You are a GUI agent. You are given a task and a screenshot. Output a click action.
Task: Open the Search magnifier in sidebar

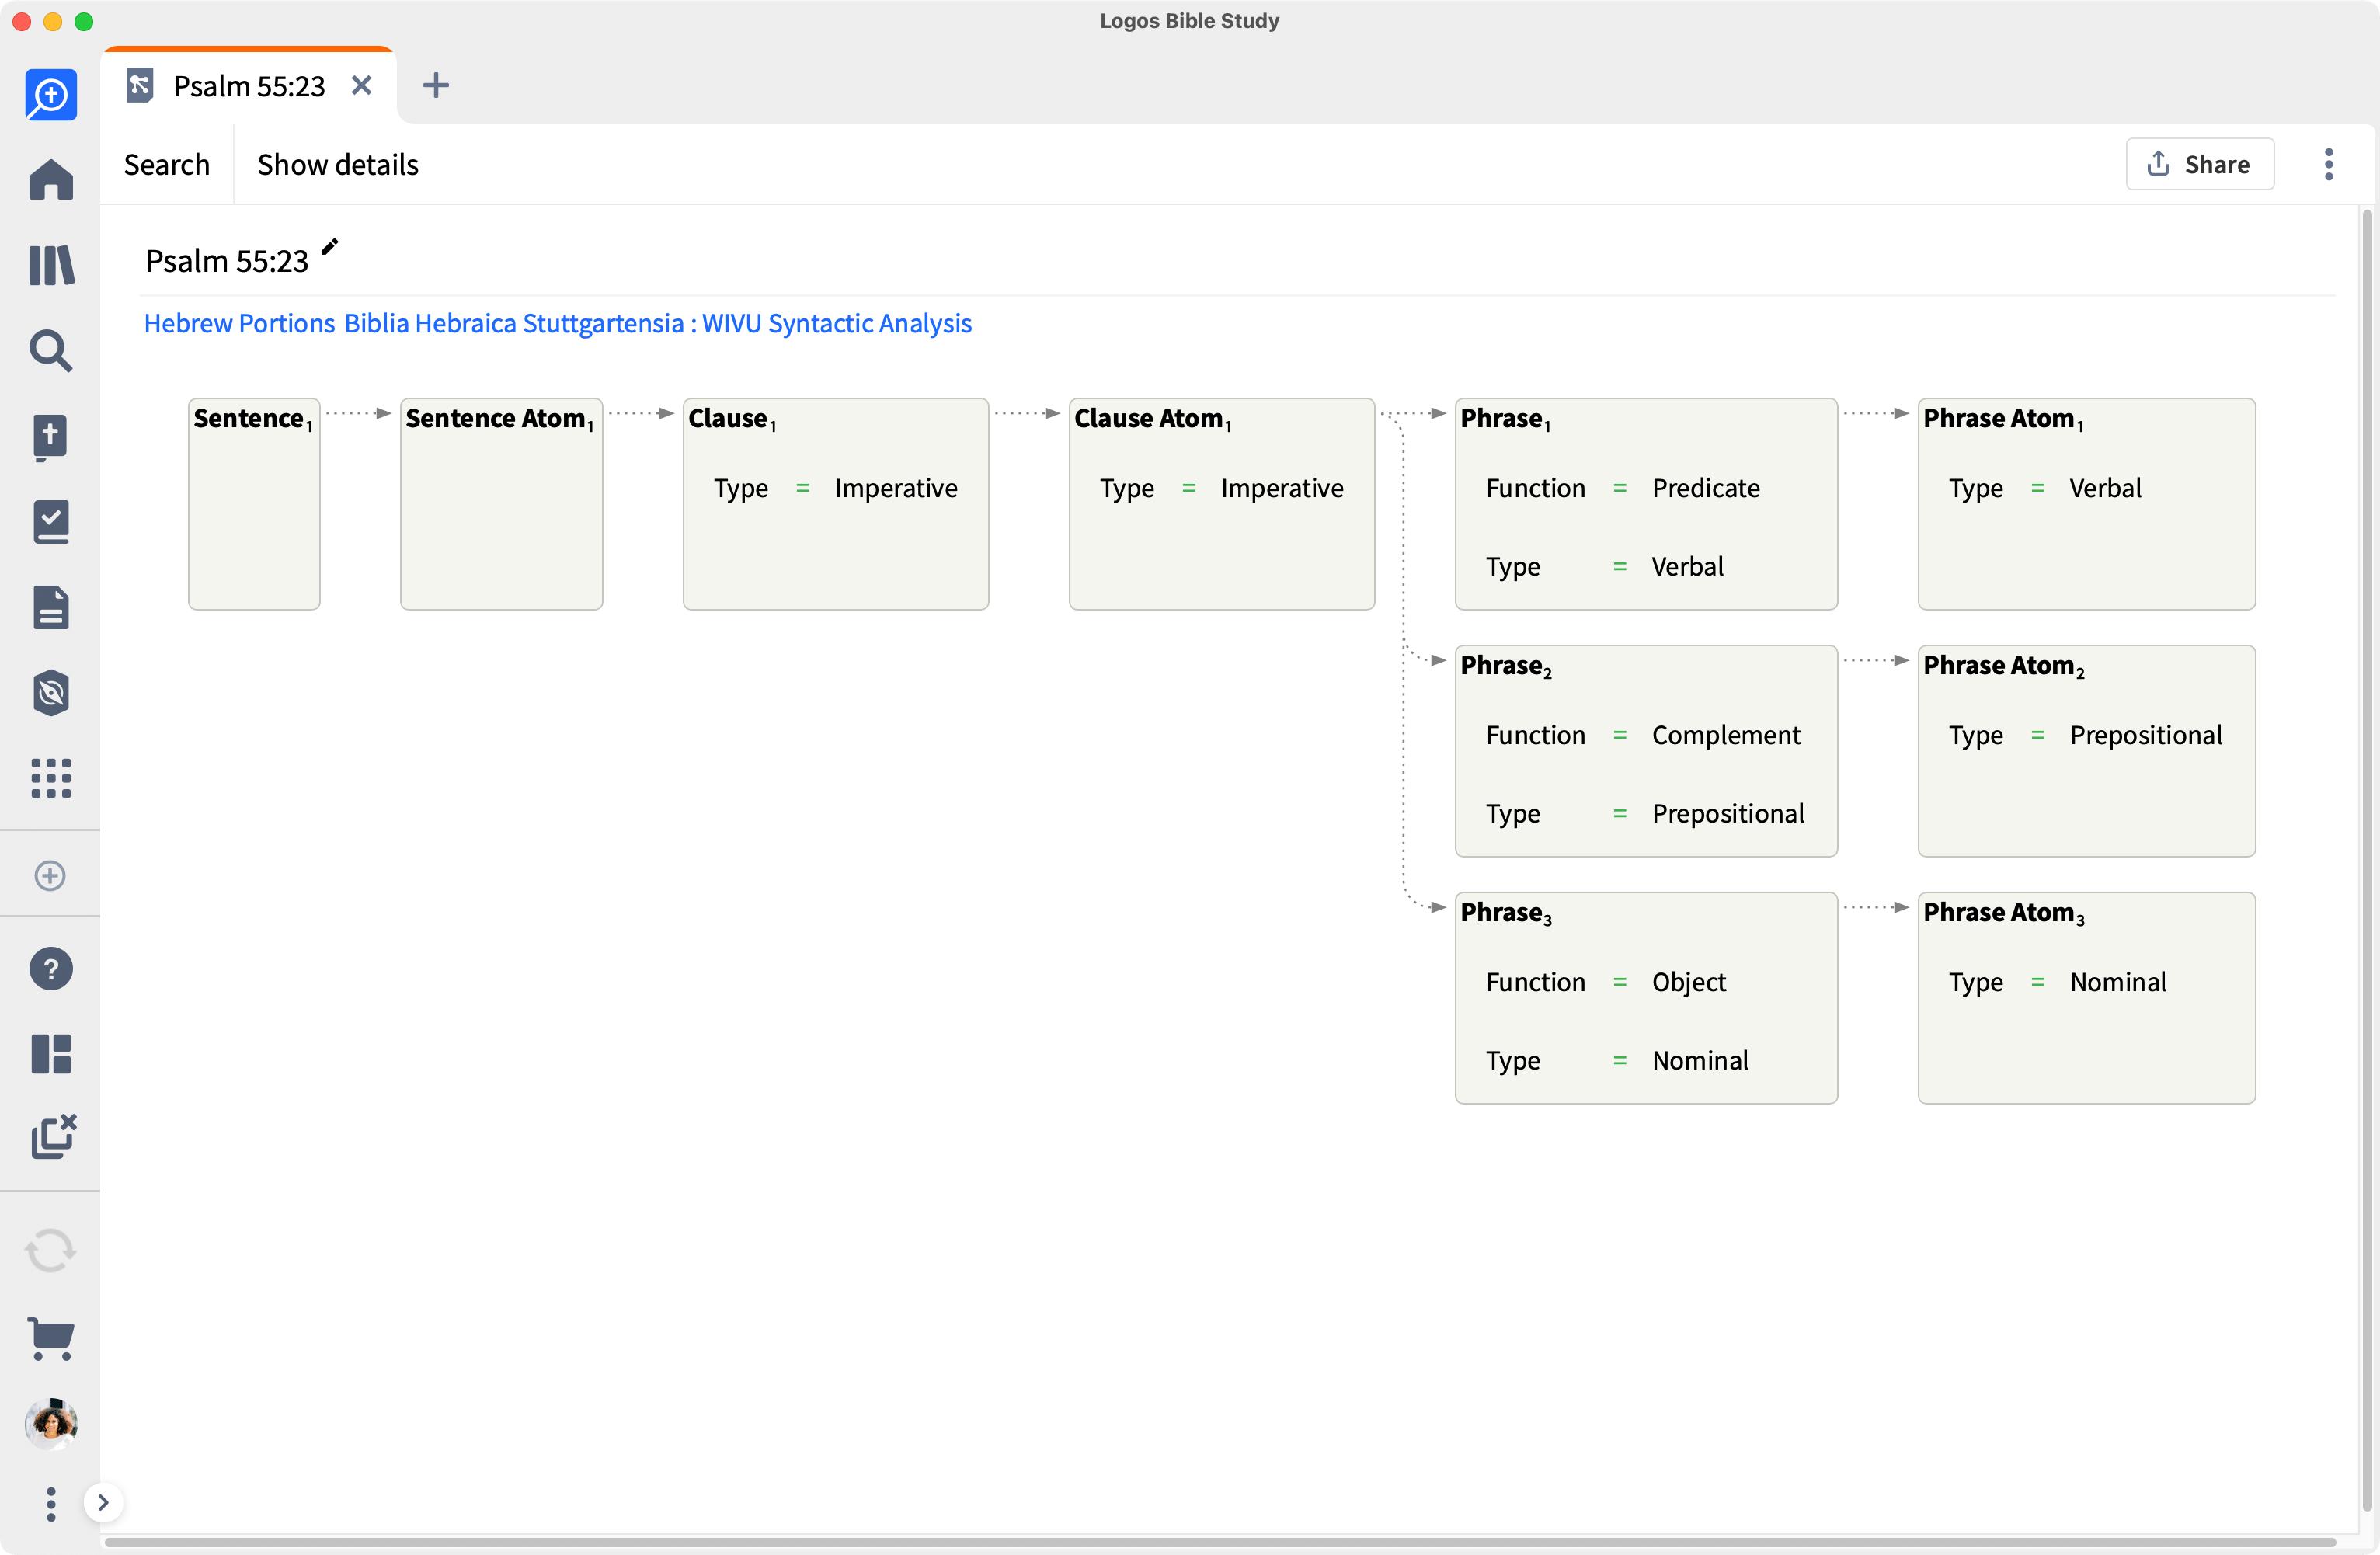coord(51,351)
